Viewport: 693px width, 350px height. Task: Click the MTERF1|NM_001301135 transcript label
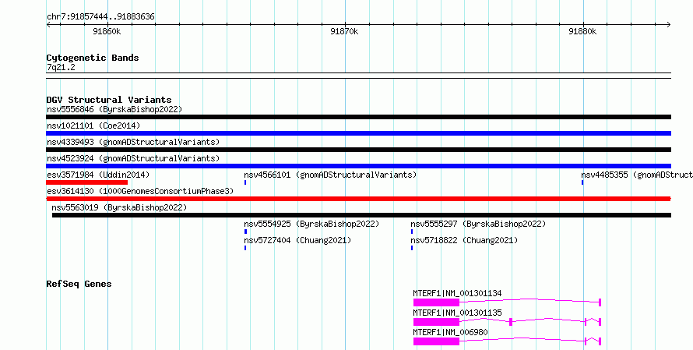click(x=457, y=313)
